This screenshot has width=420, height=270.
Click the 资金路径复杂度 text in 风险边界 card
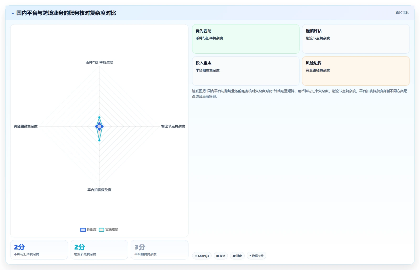click(x=318, y=70)
